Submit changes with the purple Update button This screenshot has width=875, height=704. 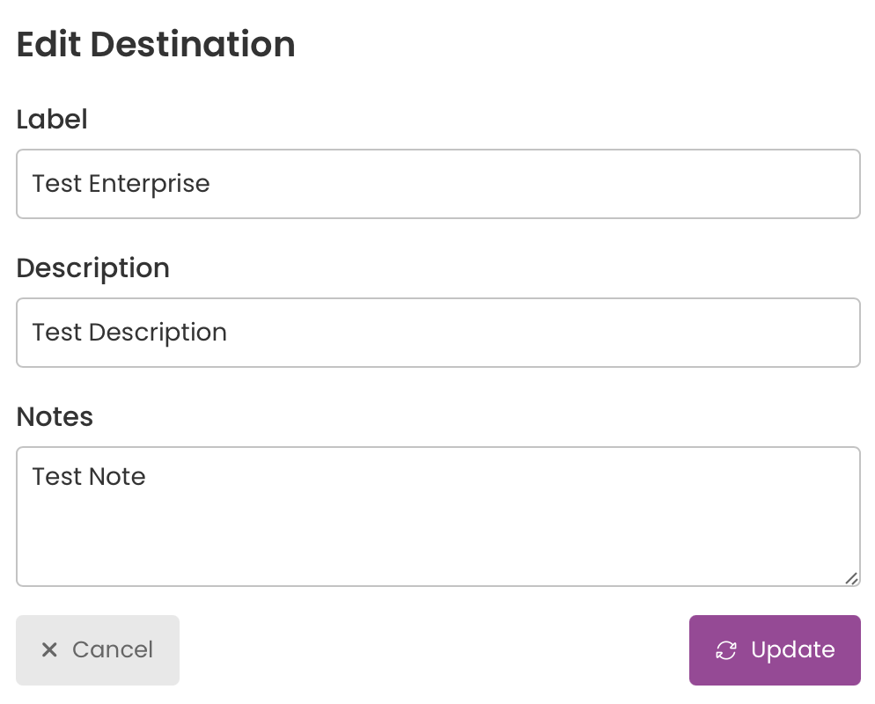pos(775,650)
